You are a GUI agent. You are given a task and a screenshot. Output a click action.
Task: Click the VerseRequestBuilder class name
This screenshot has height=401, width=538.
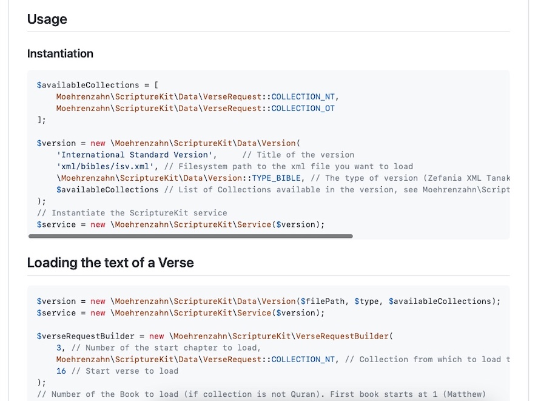(342, 336)
